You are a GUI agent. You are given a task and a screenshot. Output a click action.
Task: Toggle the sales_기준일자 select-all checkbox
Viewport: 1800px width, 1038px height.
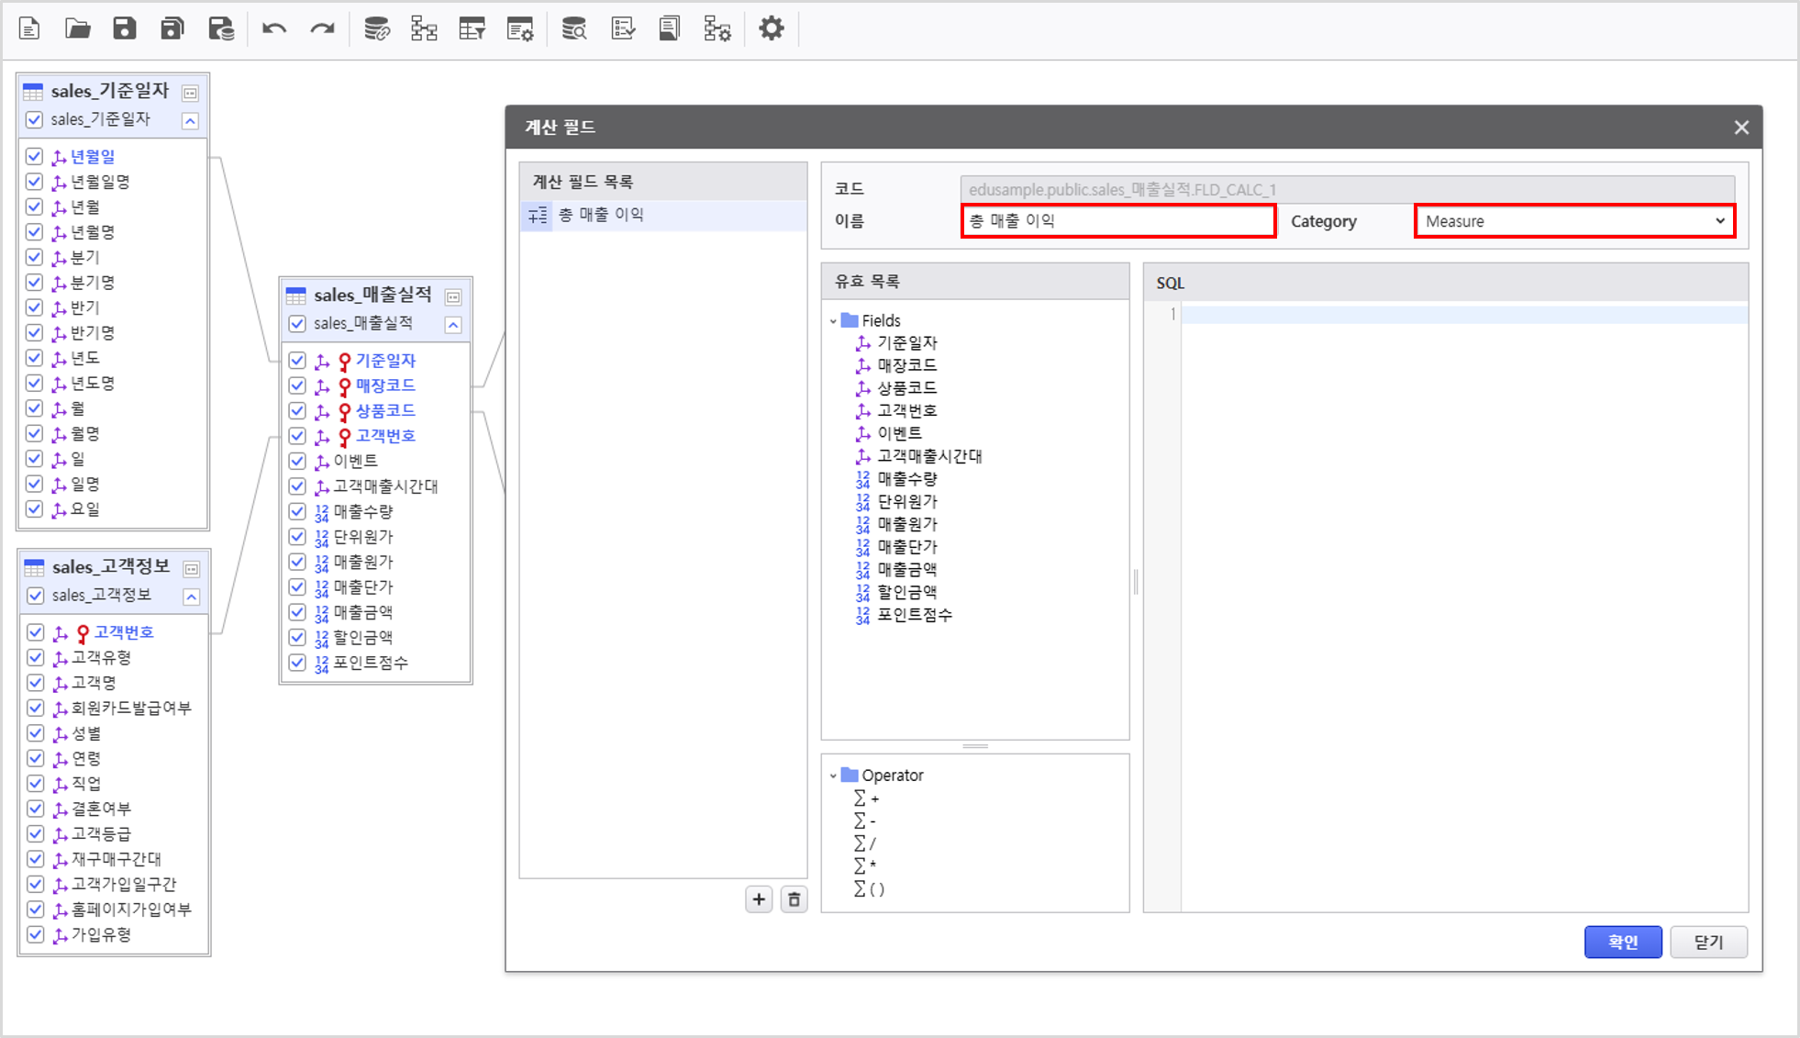point(34,119)
